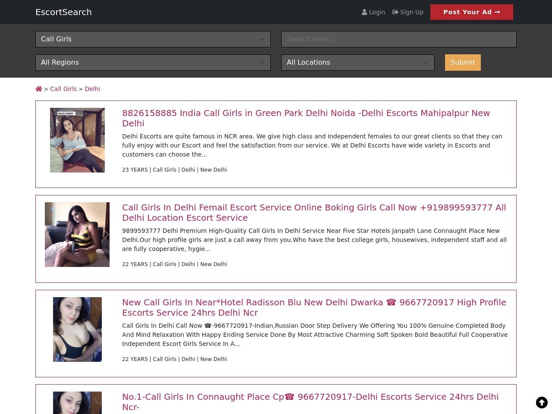The image size is (552, 414).
Task: Click the home icon in the breadcrumb
Action: pos(38,88)
